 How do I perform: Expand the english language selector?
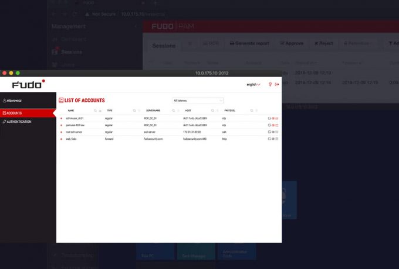[253, 84]
